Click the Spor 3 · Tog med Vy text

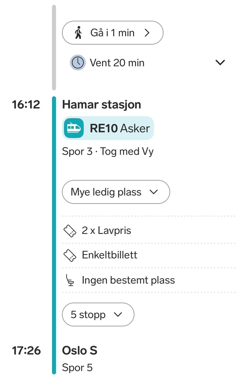coord(108,151)
